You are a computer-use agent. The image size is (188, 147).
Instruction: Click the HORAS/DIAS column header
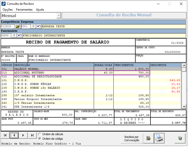tap(104, 65)
